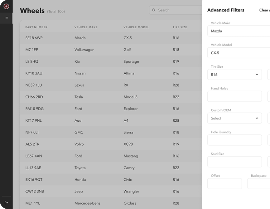Screen dimensions: 270x209
Task: Select part number NE39 1JU
Action: pos(34,85)
